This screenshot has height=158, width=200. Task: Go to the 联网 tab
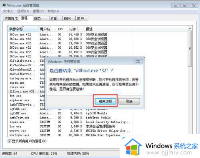pos(69,19)
